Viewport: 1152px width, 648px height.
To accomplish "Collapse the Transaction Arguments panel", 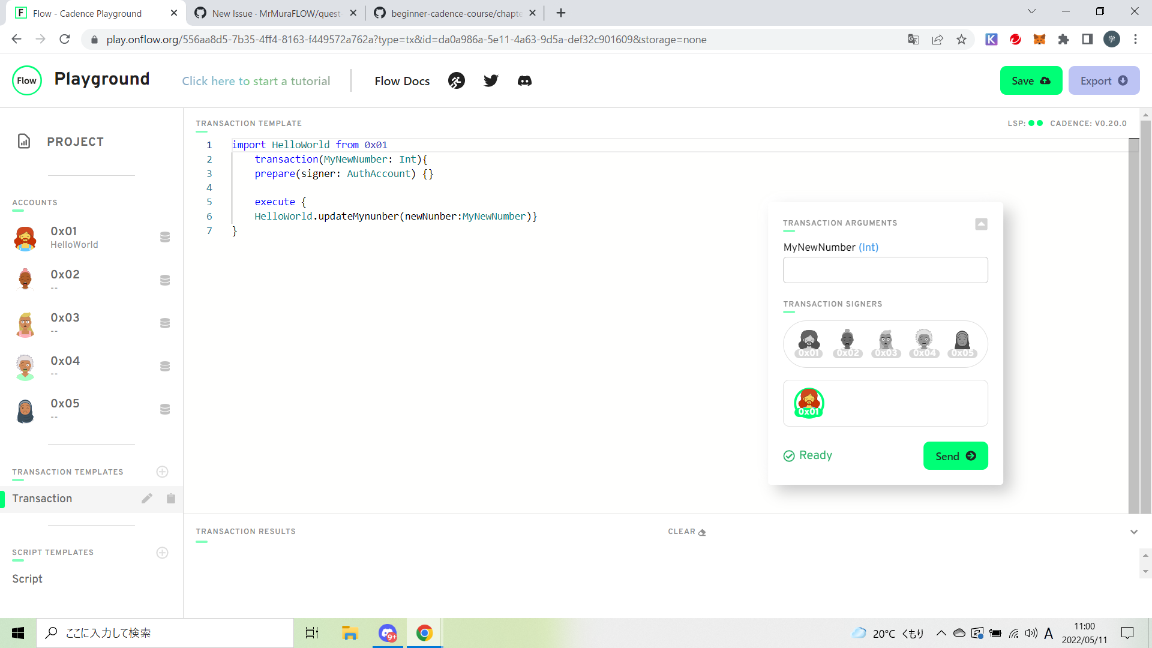I will 982,224.
